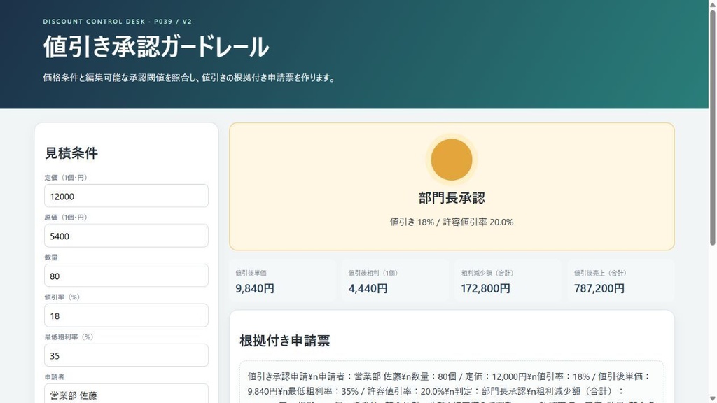The width and height of the screenshot is (717, 403).
Task: Click the 定価 input field showing 12000
Action: (126, 196)
